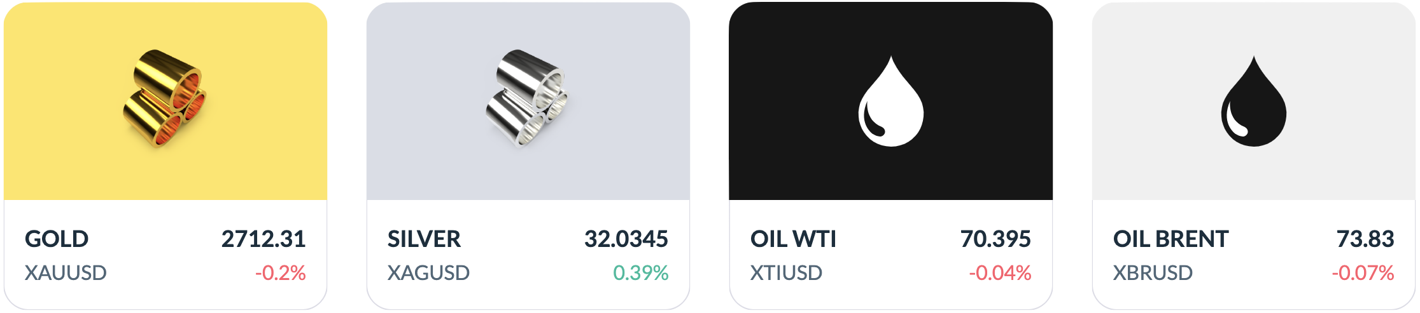Click the black oil drop icon

[x=1253, y=102]
